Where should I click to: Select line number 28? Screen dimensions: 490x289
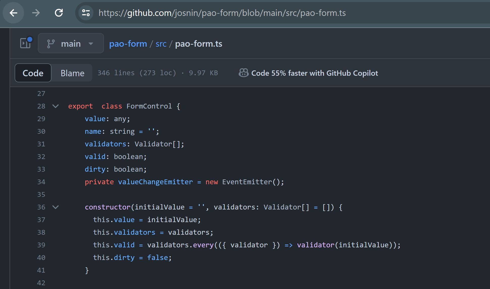41,106
